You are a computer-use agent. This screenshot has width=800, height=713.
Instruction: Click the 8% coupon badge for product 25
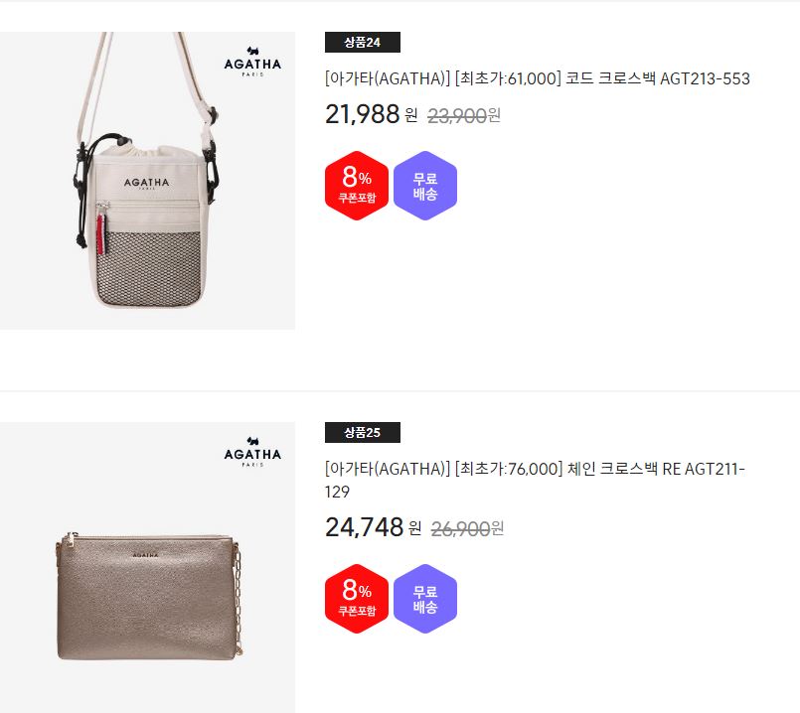357,599
